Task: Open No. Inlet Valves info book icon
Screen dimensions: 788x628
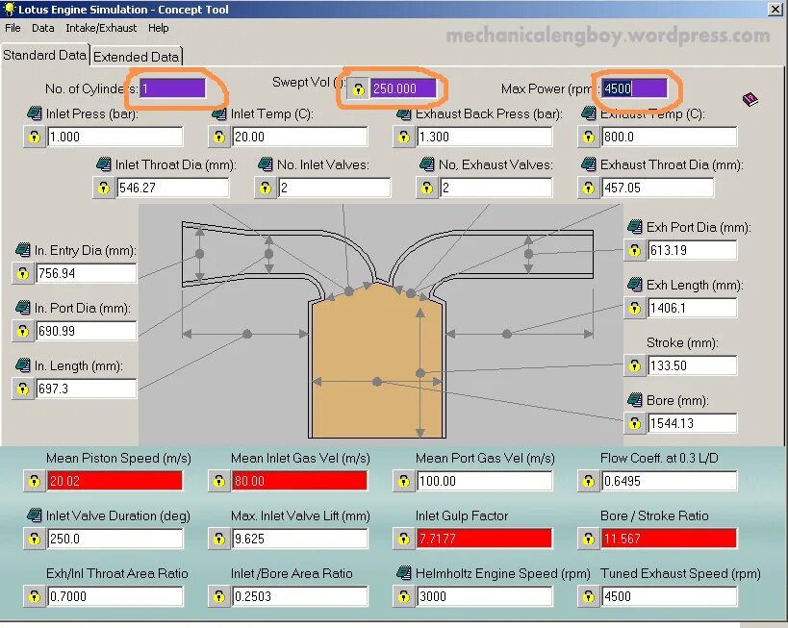Action: [x=266, y=163]
